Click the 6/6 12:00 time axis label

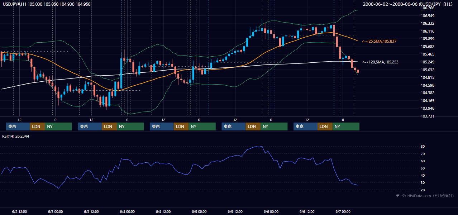[307, 211]
